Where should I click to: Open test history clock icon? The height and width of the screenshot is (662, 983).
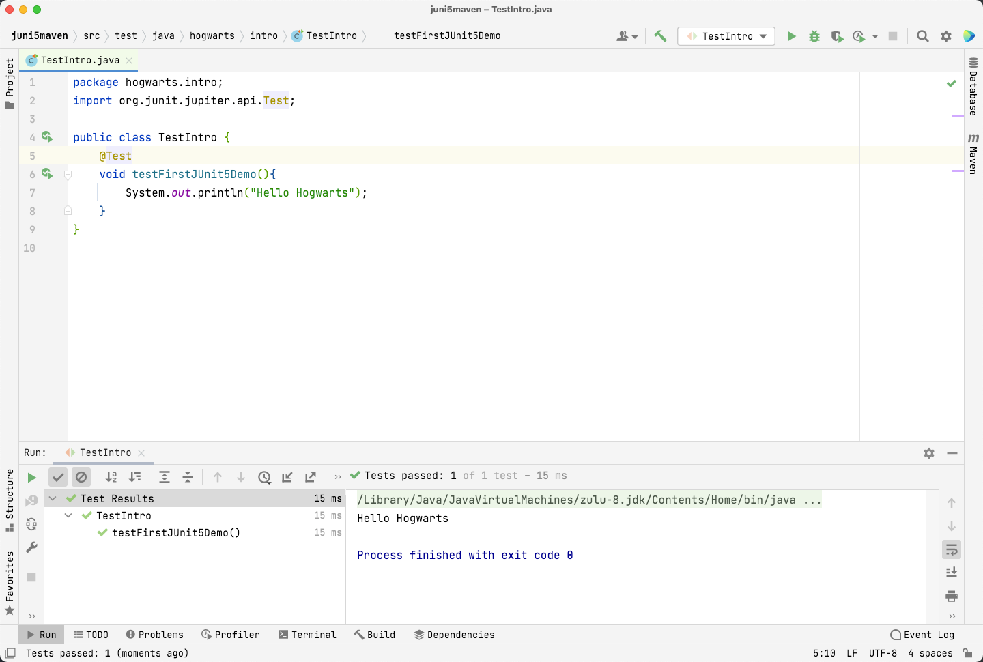(x=264, y=477)
